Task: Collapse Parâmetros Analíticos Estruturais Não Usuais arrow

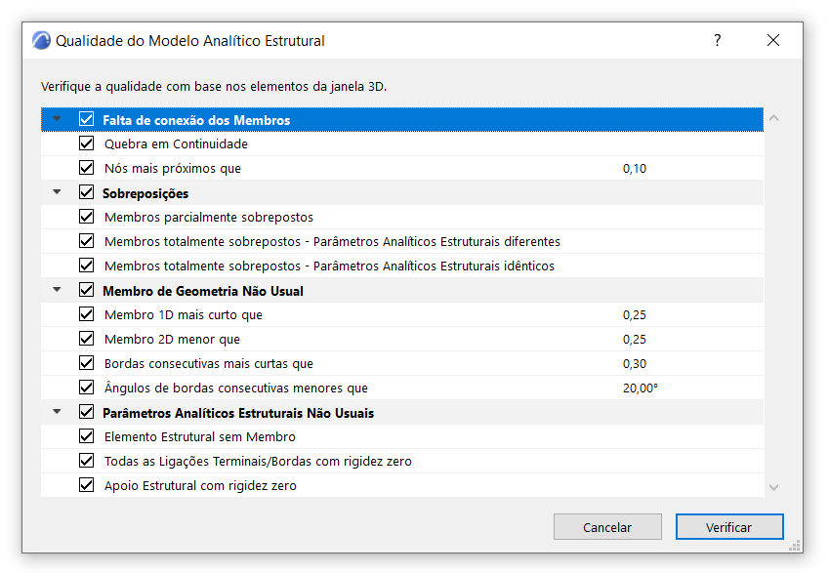Action: (57, 412)
